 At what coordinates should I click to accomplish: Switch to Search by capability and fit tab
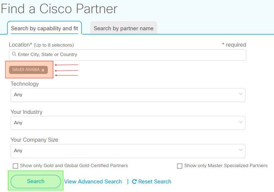[44, 28]
